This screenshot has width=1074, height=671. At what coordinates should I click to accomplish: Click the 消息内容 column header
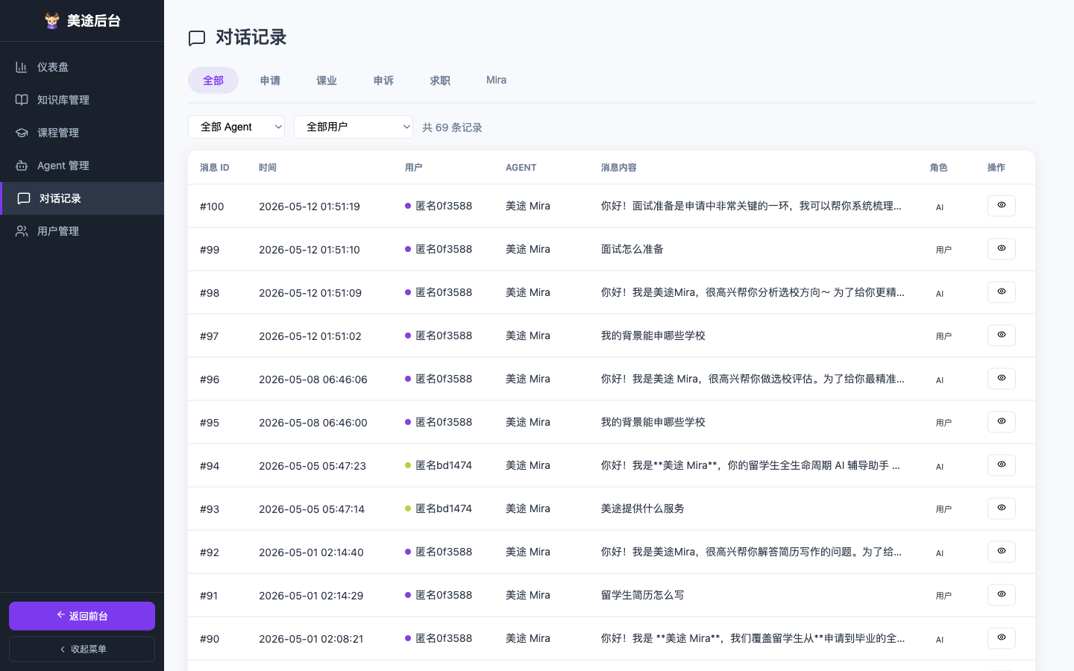point(619,168)
